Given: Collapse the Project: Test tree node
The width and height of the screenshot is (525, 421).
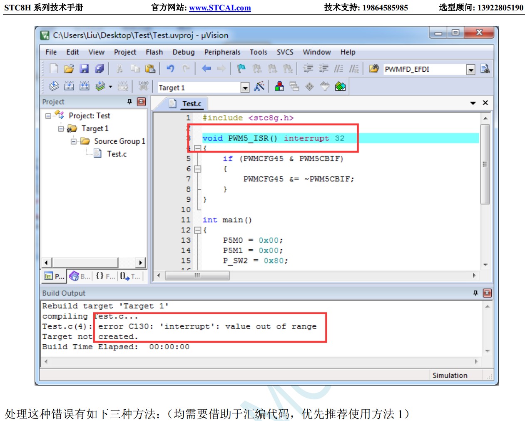Looking at the screenshot, I should click(x=48, y=116).
